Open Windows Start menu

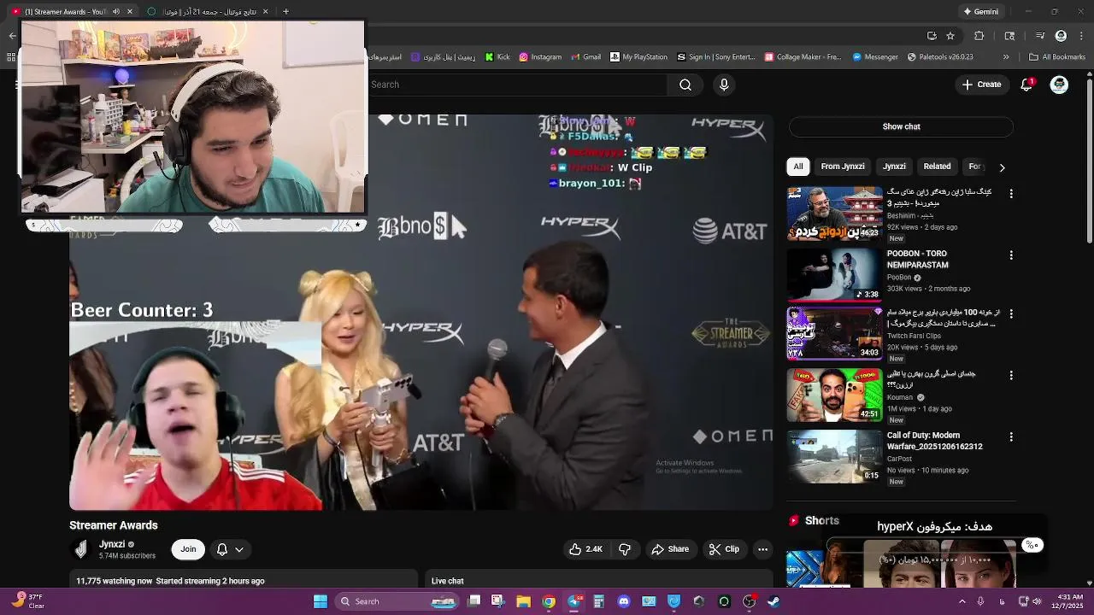click(x=321, y=601)
